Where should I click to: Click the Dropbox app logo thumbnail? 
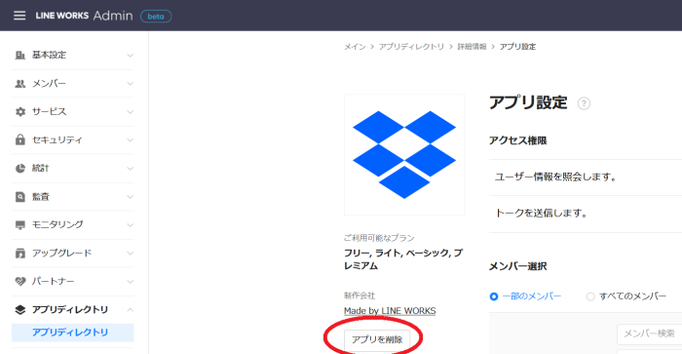click(404, 155)
